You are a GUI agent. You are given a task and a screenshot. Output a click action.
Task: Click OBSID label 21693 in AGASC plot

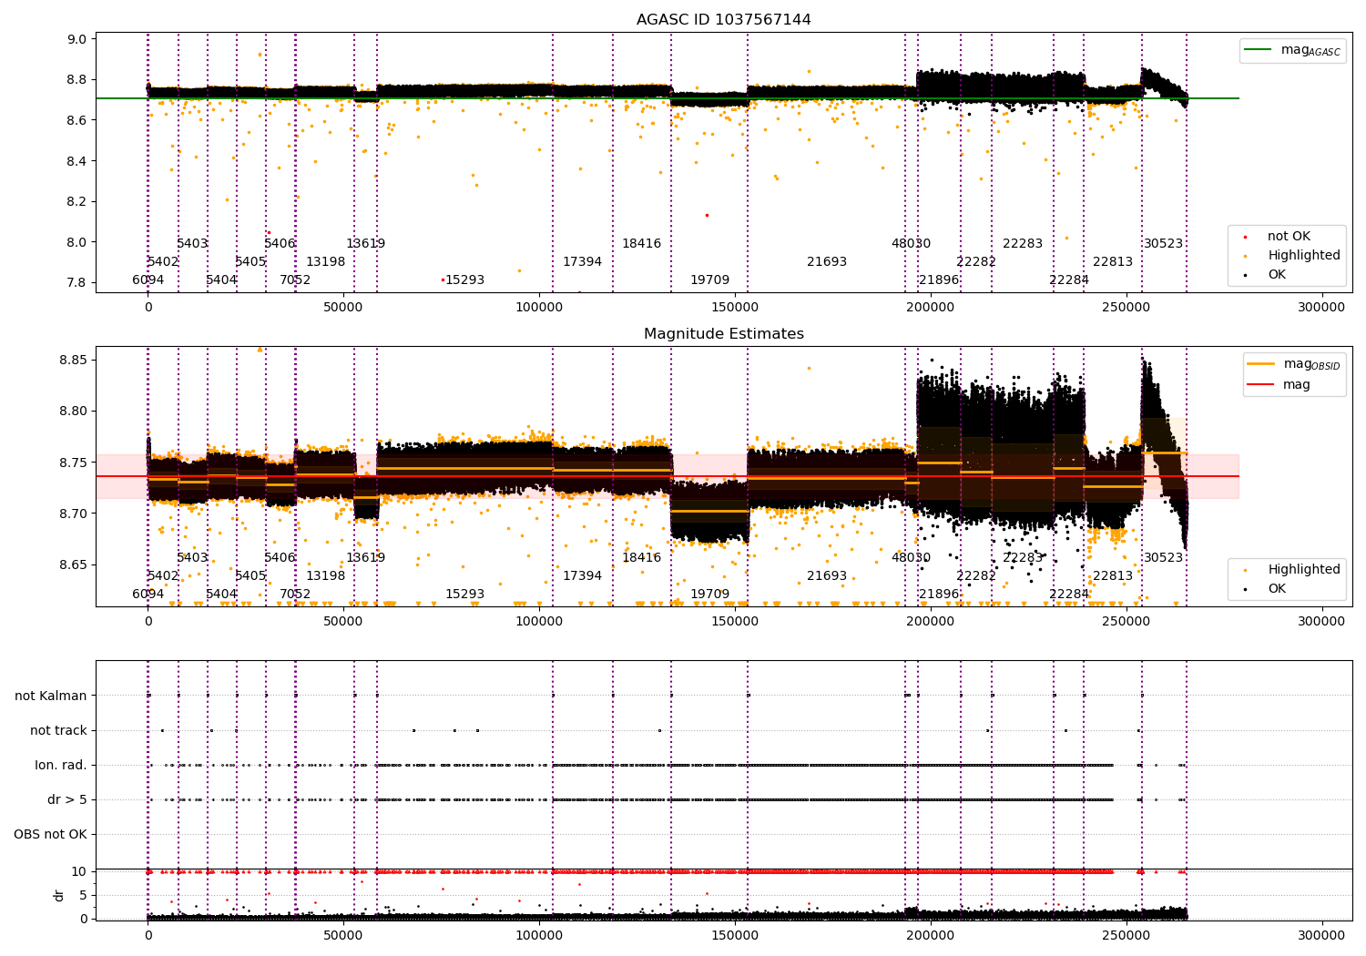tap(827, 262)
